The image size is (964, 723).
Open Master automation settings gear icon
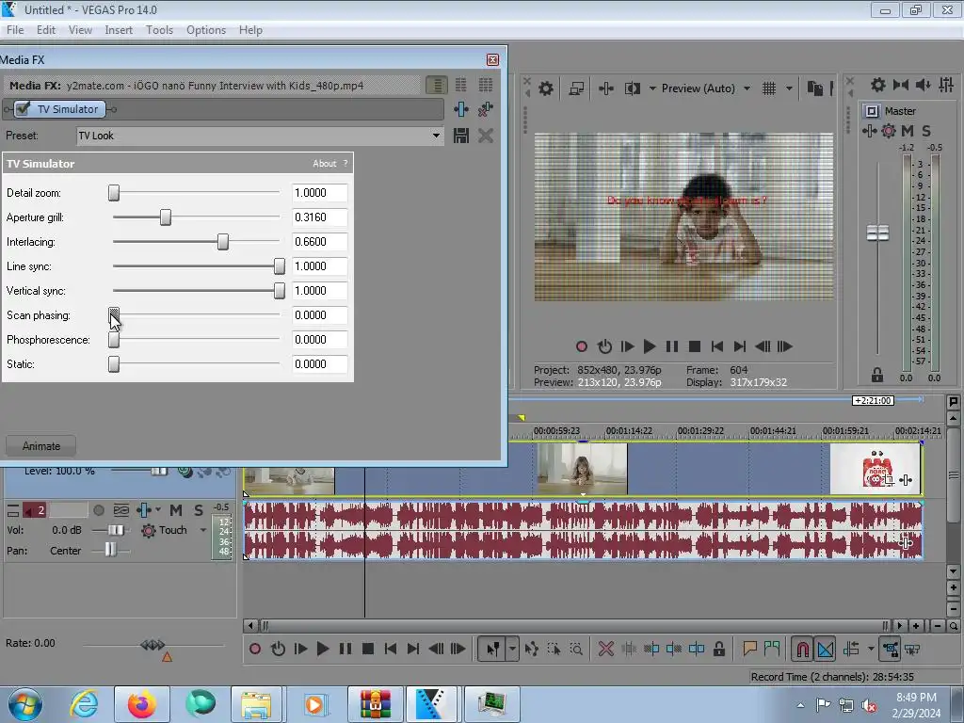click(x=889, y=131)
